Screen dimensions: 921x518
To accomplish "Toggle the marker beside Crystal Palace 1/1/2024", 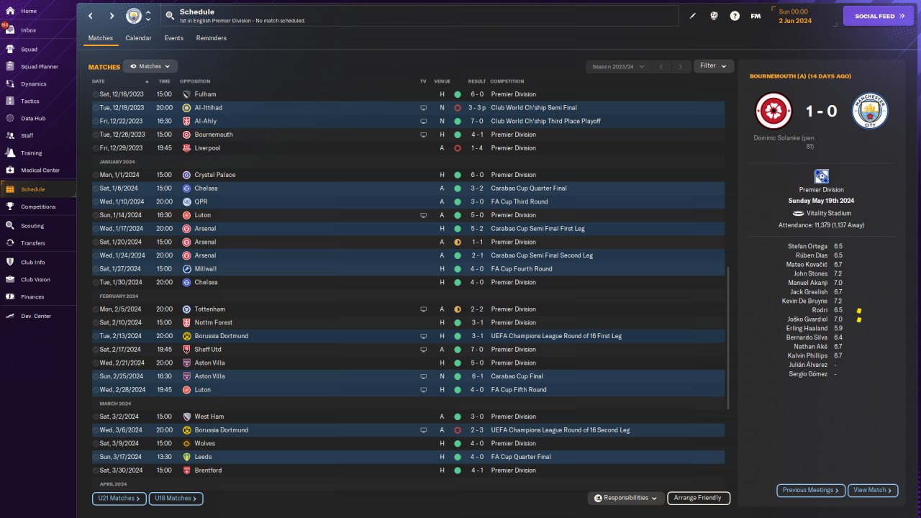I will point(96,175).
